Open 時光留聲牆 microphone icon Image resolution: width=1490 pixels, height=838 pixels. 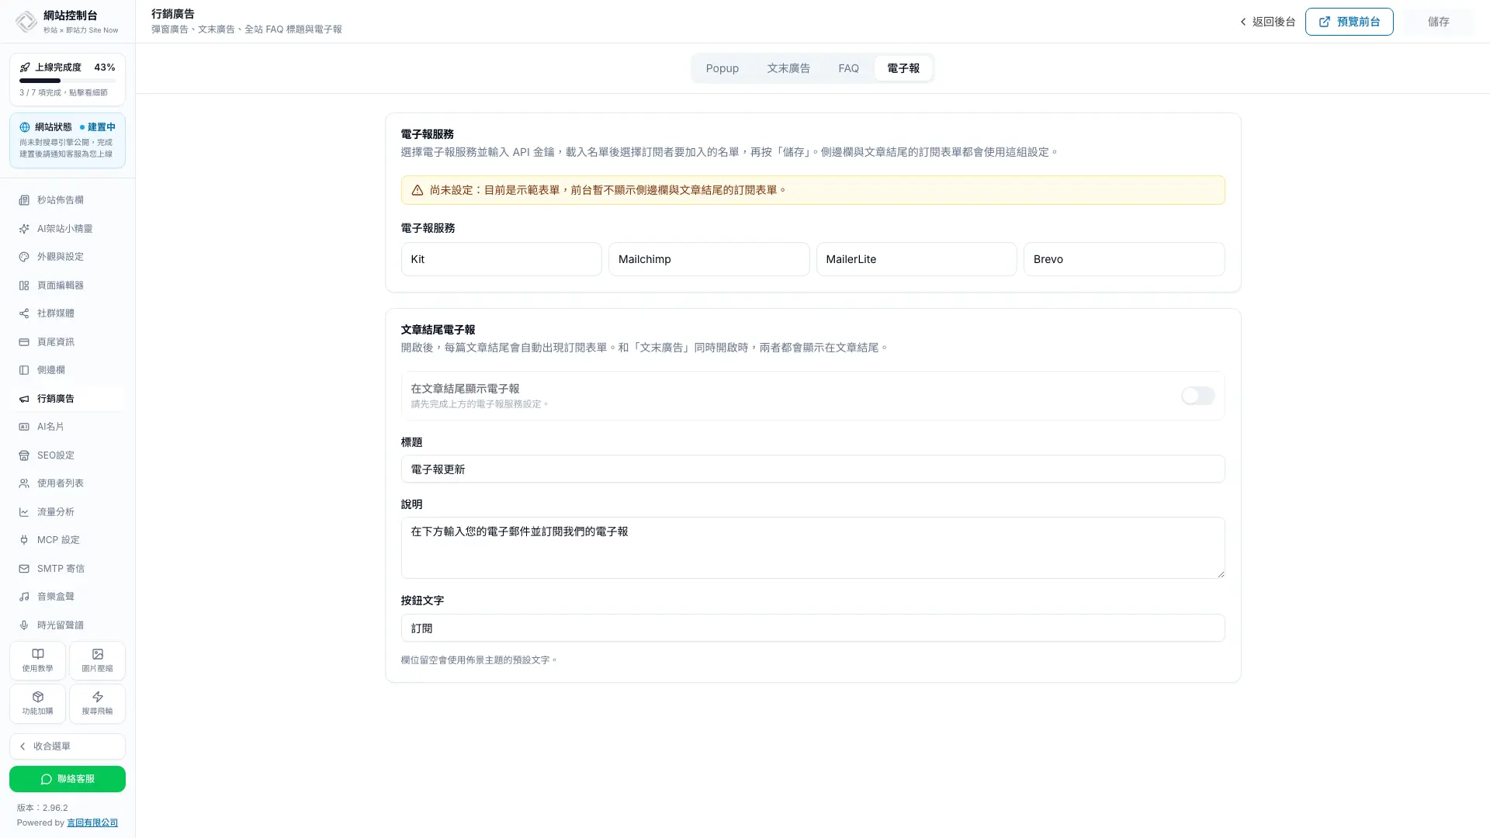(24, 625)
